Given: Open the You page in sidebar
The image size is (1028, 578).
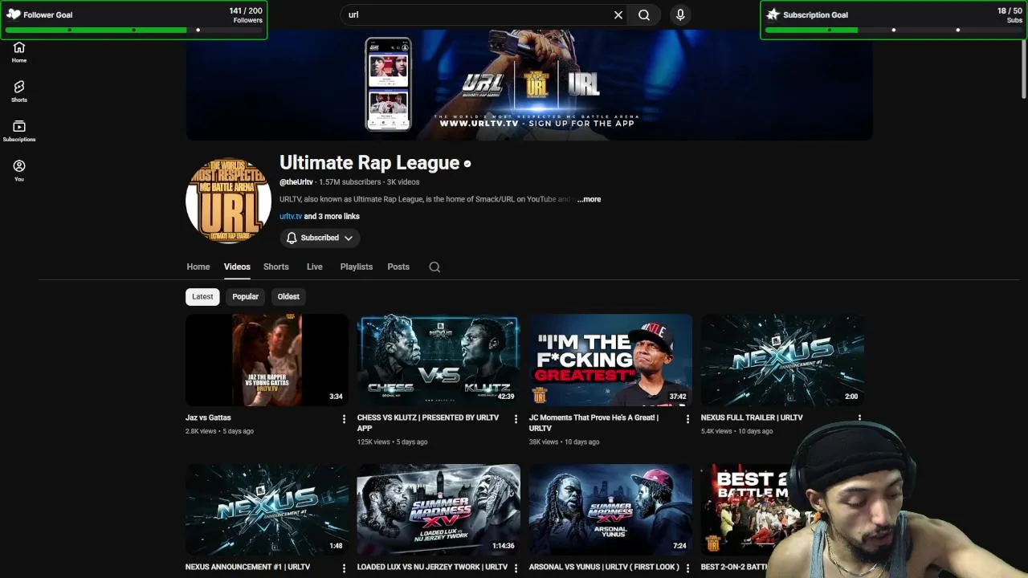Looking at the screenshot, I should (x=19, y=170).
